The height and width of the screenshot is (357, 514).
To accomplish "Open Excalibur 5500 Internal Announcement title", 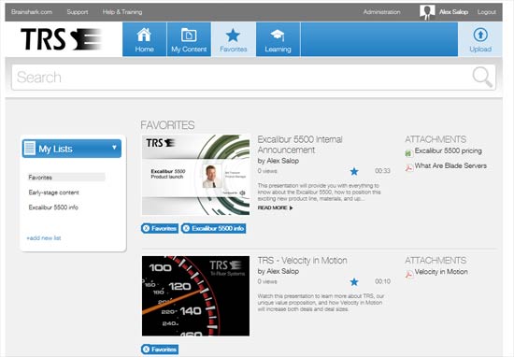I will (300, 145).
